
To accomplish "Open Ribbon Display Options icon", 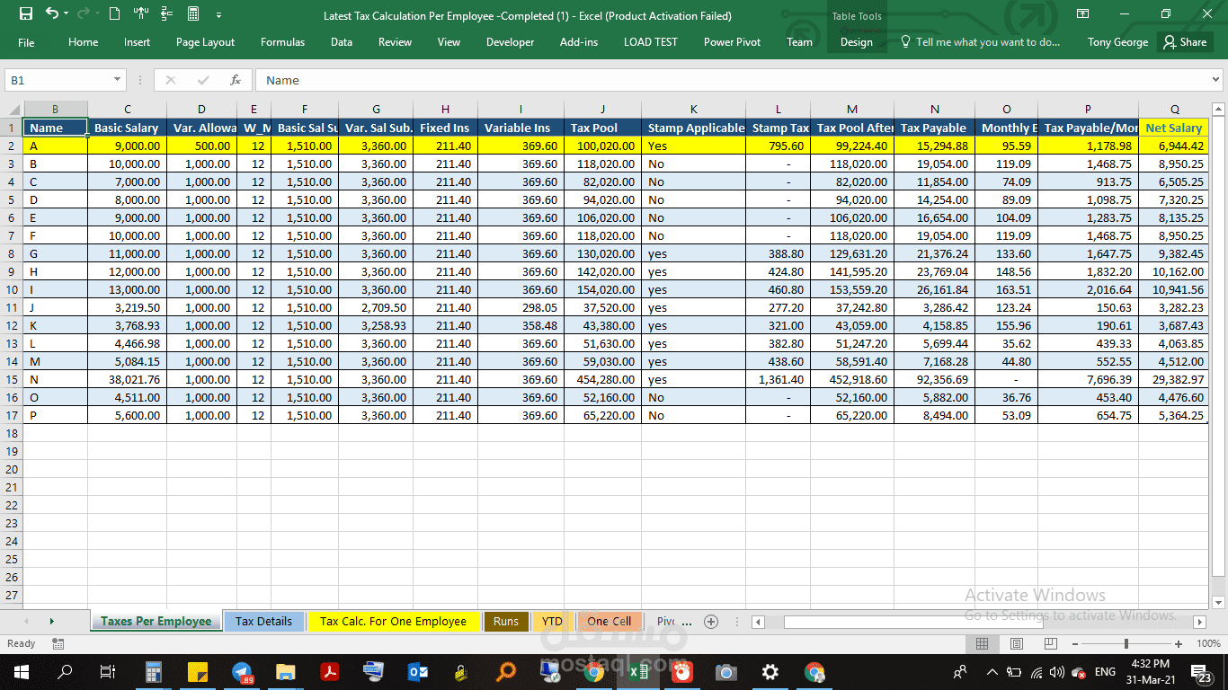I will [1082, 13].
